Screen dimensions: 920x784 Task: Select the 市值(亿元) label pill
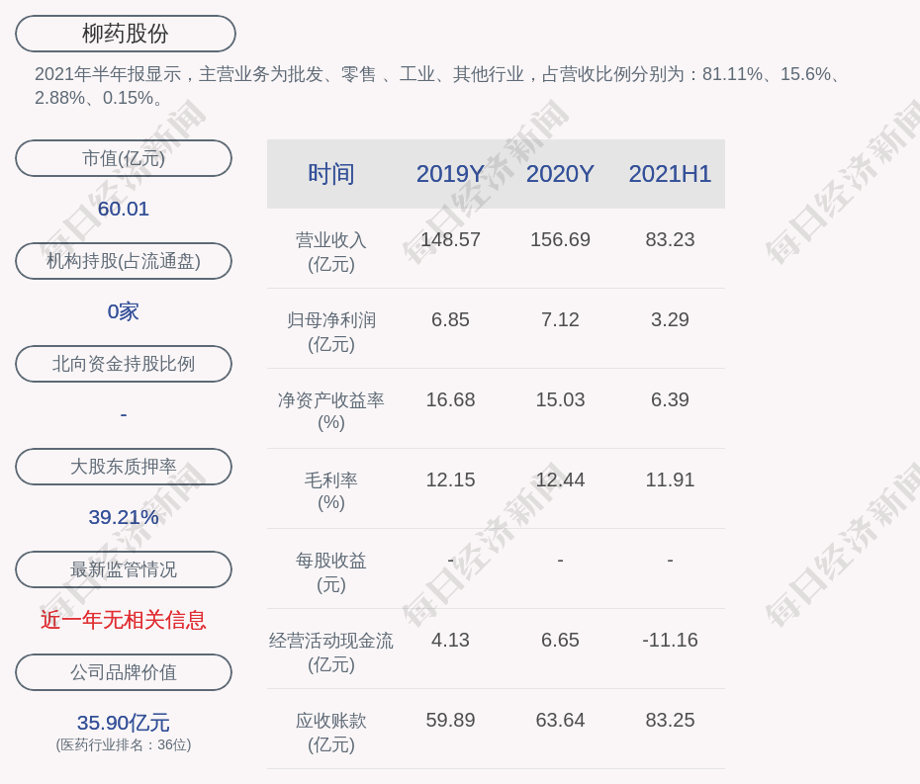pyautogui.click(x=124, y=158)
